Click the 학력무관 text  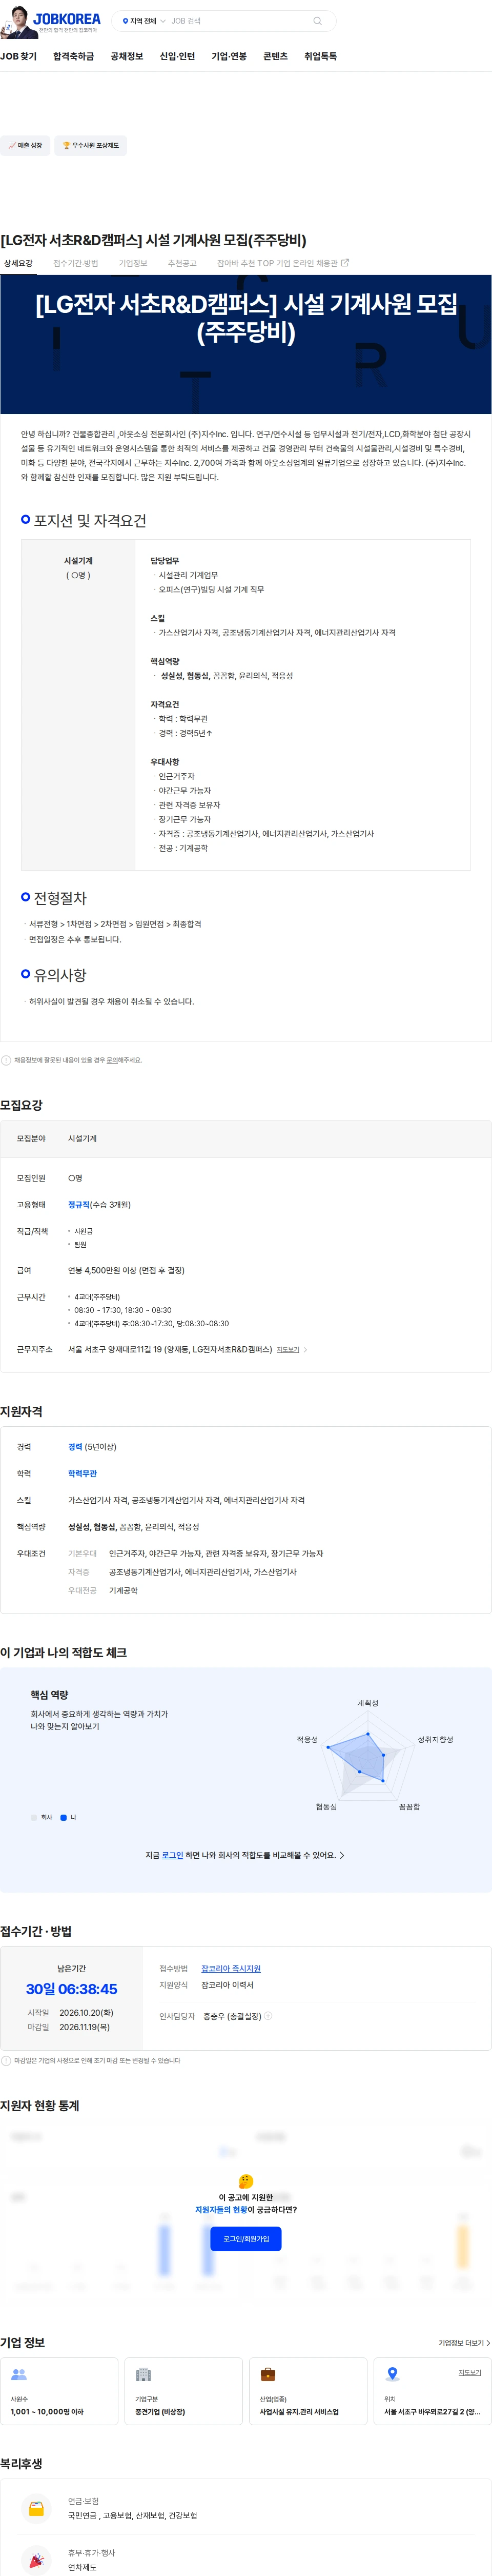coord(82,1474)
